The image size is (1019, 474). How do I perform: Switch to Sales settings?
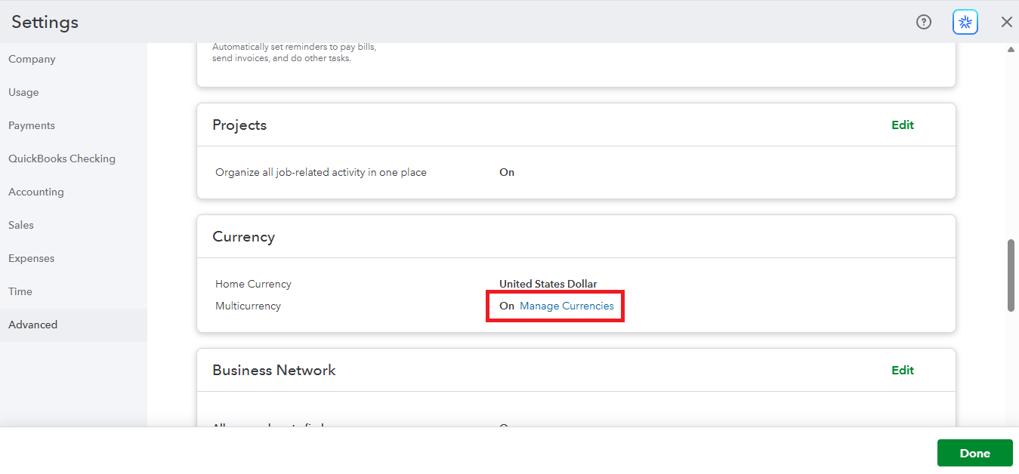click(21, 225)
